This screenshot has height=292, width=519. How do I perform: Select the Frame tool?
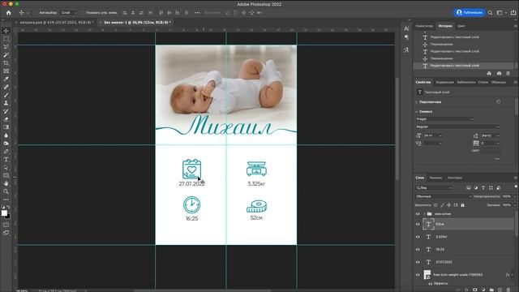6,71
